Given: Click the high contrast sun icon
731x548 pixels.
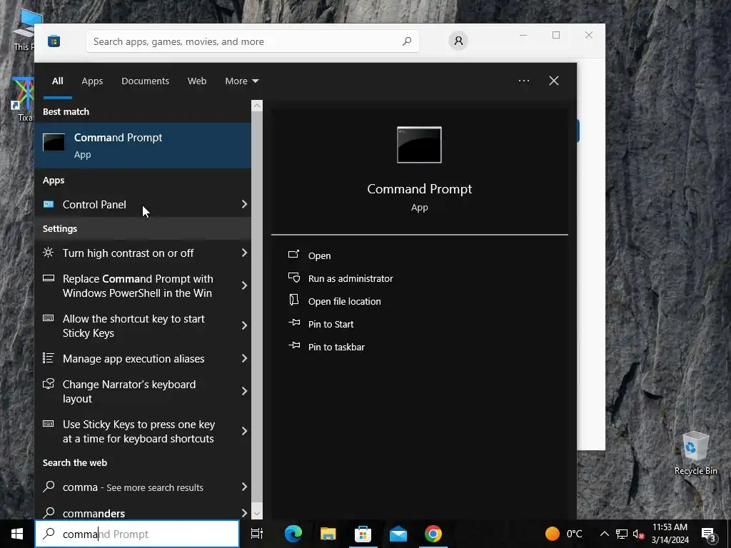Looking at the screenshot, I should (48, 253).
